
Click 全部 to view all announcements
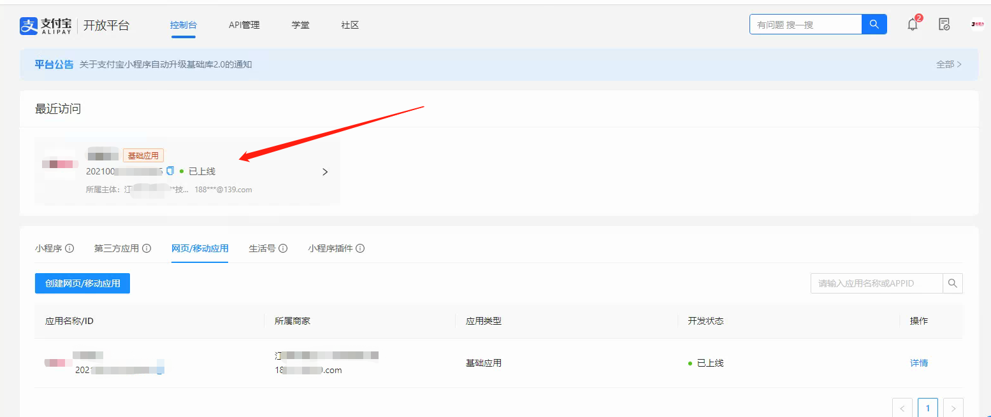[949, 64]
